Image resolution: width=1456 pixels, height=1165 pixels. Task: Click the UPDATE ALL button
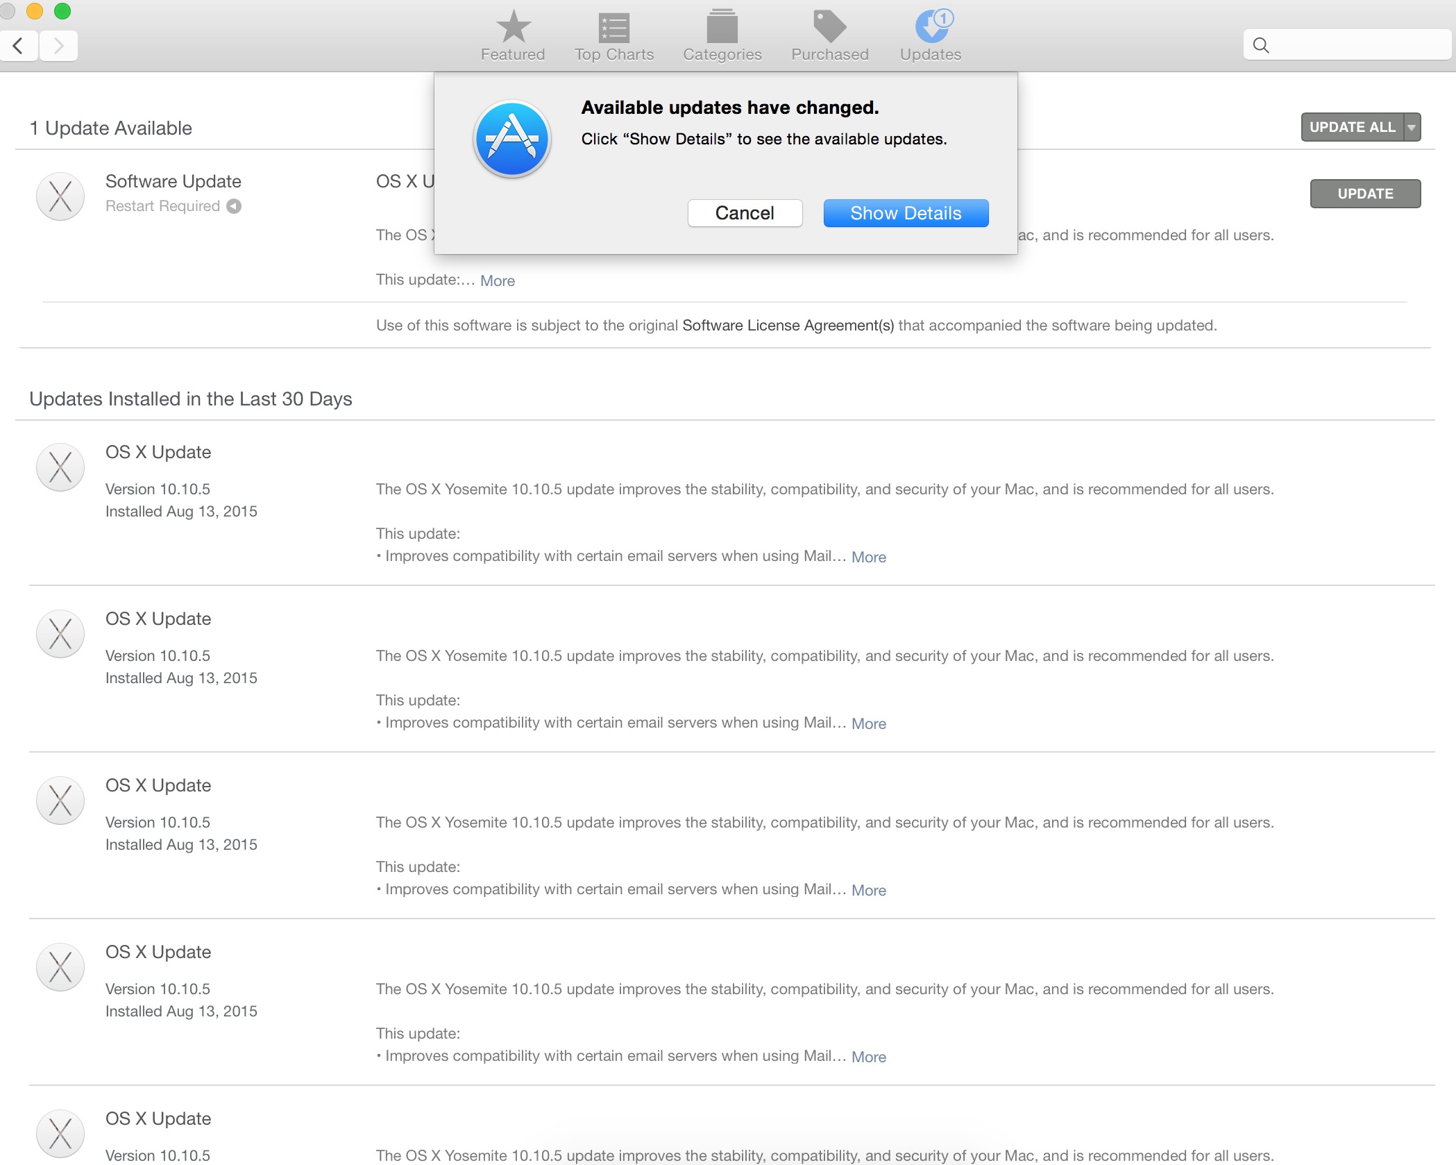click(x=1351, y=128)
